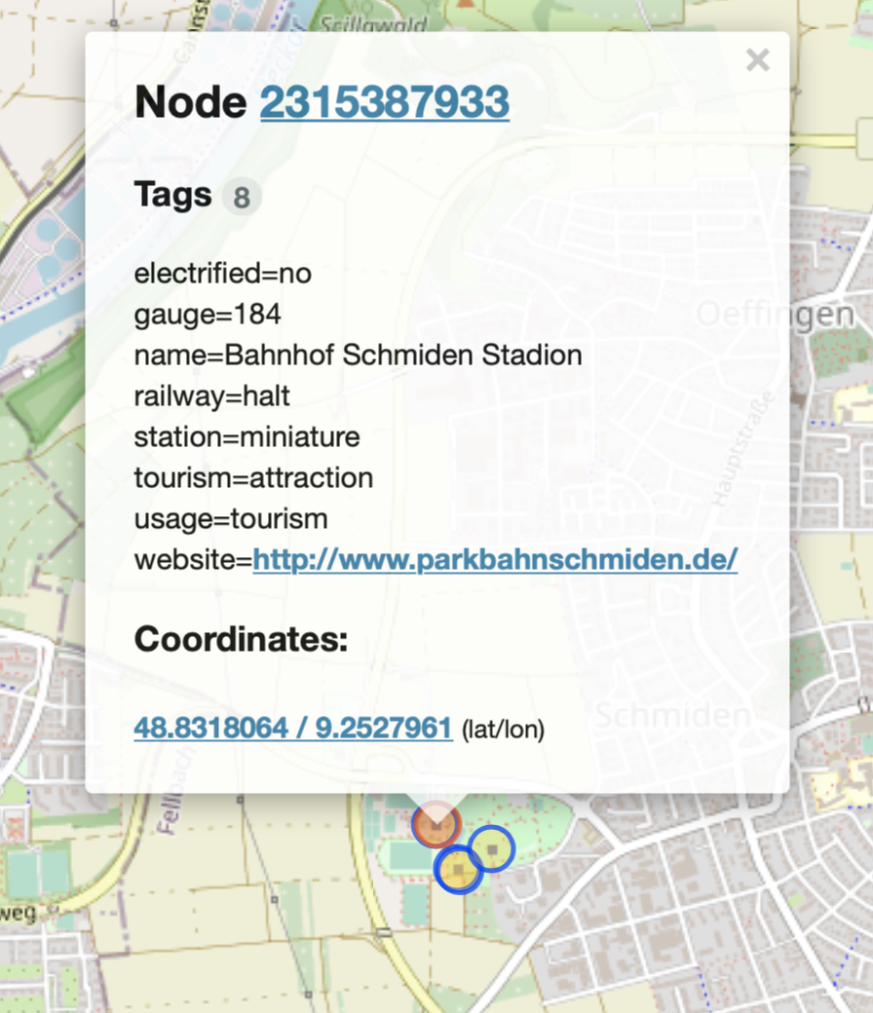Viewport: 873px width, 1013px height.
Task: Click the Coordinates heading
Action: pyautogui.click(x=241, y=639)
